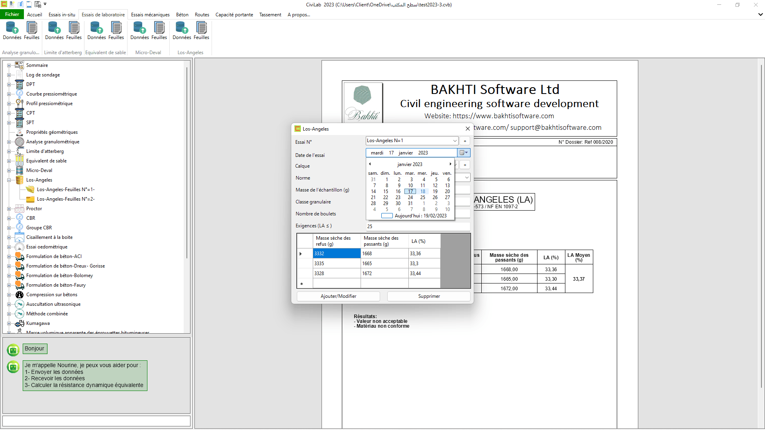Switch to Essais in-situ tab

click(x=62, y=15)
